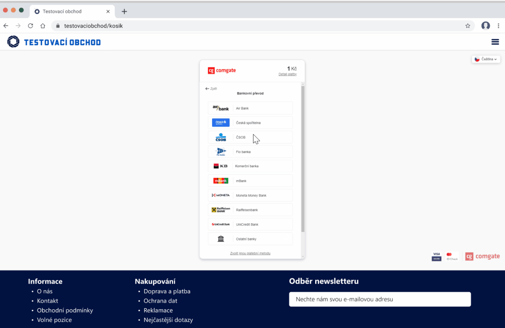Click the mBank logo icon
This screenshot has width=505, height=328.
tap(221, 181)
